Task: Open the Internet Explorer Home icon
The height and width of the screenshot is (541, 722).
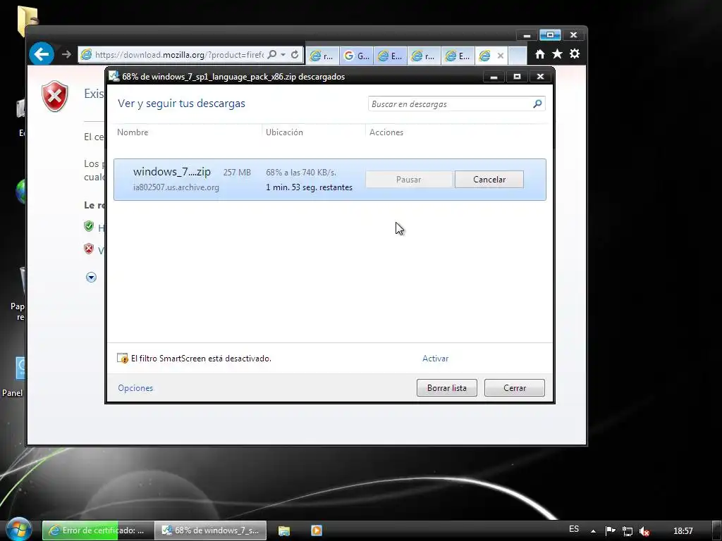Action: pyautogui.click(x=539, y=54)
